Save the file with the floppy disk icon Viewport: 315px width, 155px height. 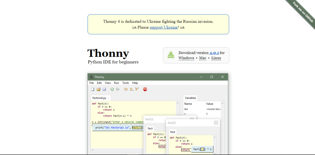(x=104, y=89)
